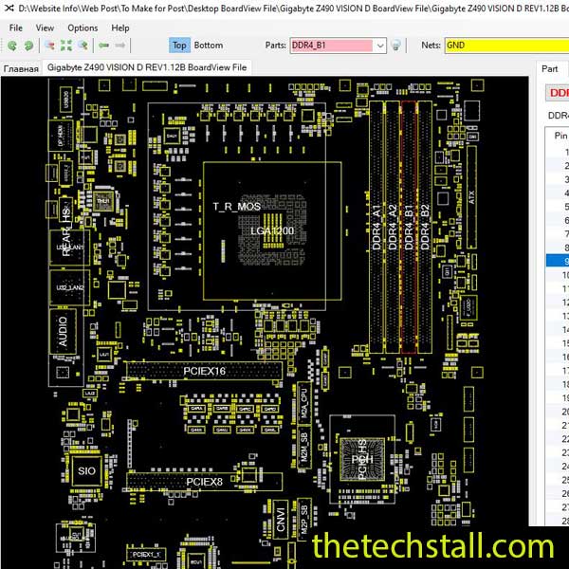Go forward with the grey right arrow
Screen dimensions: 569x569
coord(120,46)
